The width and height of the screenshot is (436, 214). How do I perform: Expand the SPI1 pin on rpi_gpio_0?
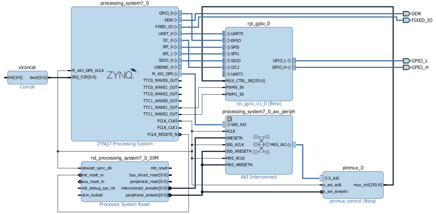(229, 54)
